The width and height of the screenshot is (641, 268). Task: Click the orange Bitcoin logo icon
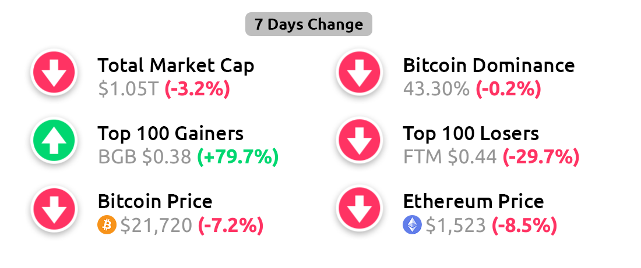107,225
